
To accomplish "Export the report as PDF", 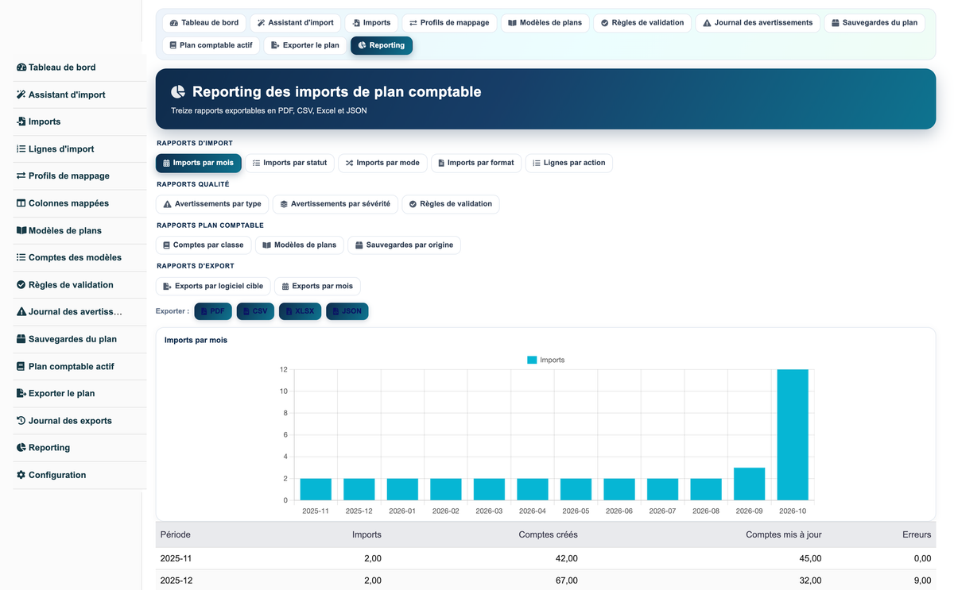I will point(213,311).
